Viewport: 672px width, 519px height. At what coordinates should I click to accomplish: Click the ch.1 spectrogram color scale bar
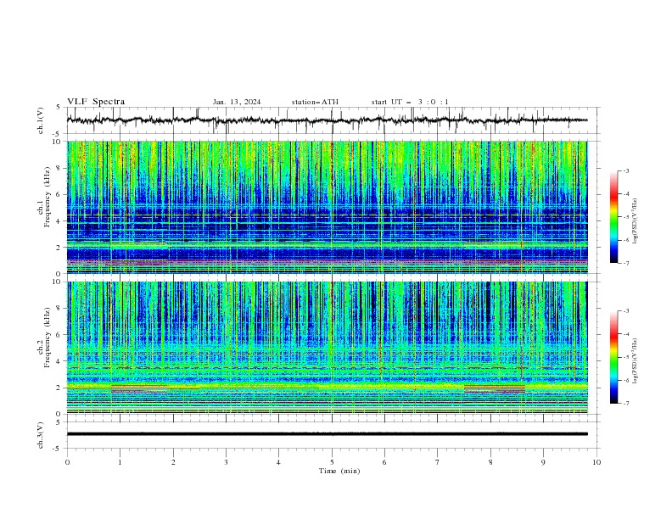613,217
